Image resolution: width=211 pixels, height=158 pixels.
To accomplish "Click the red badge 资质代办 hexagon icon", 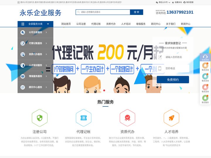I will 127,118.
